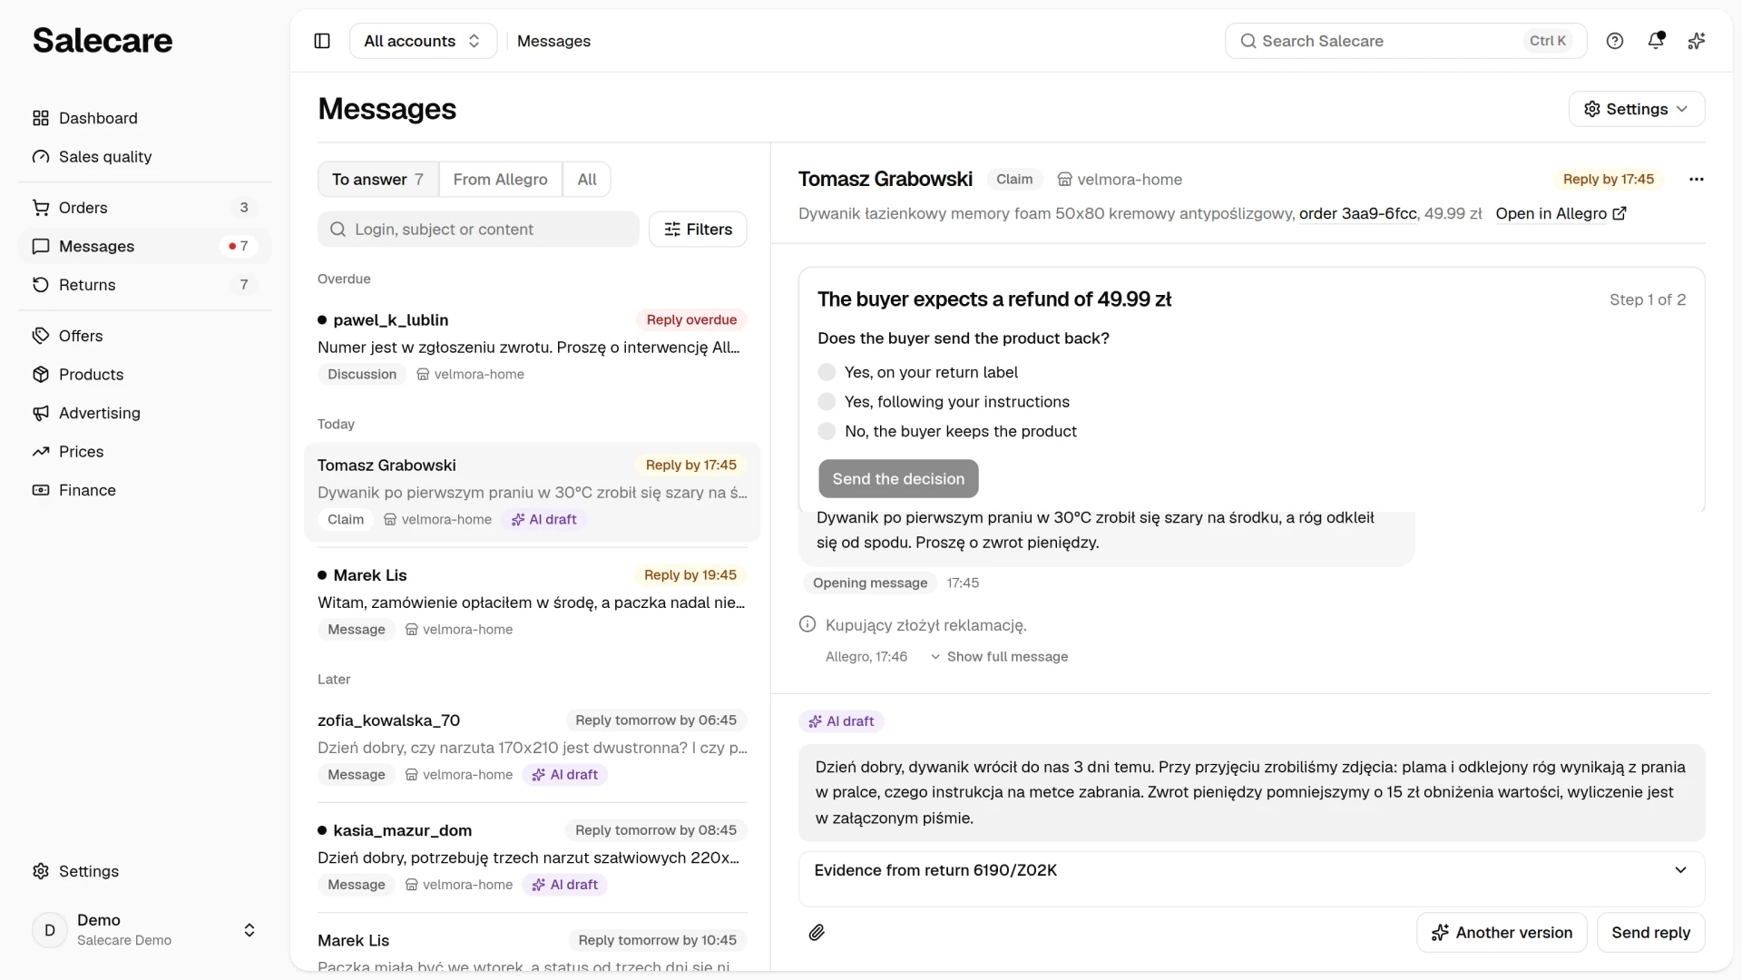The height and width of the screenshot is (980, 1742).
Task: Open Returns in the sidebar
Action: (145, 285)
